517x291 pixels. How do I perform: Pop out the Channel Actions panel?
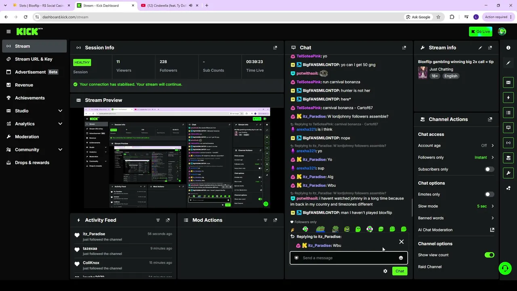[490, 120]
